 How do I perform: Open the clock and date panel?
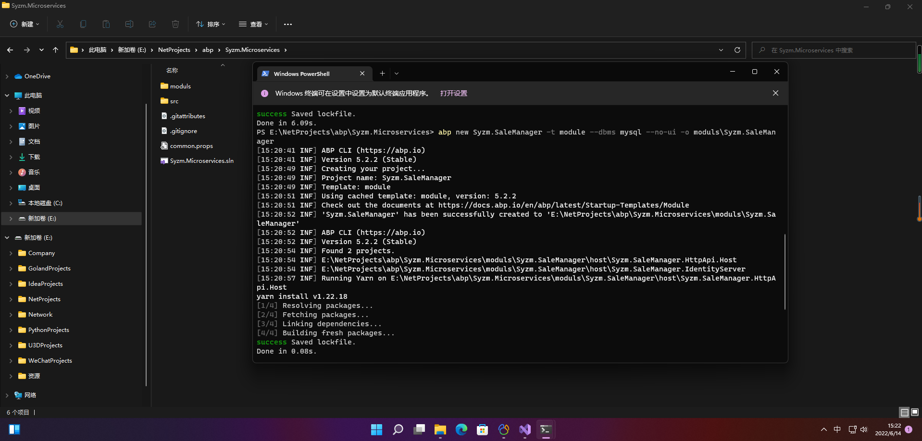(888, 429)
